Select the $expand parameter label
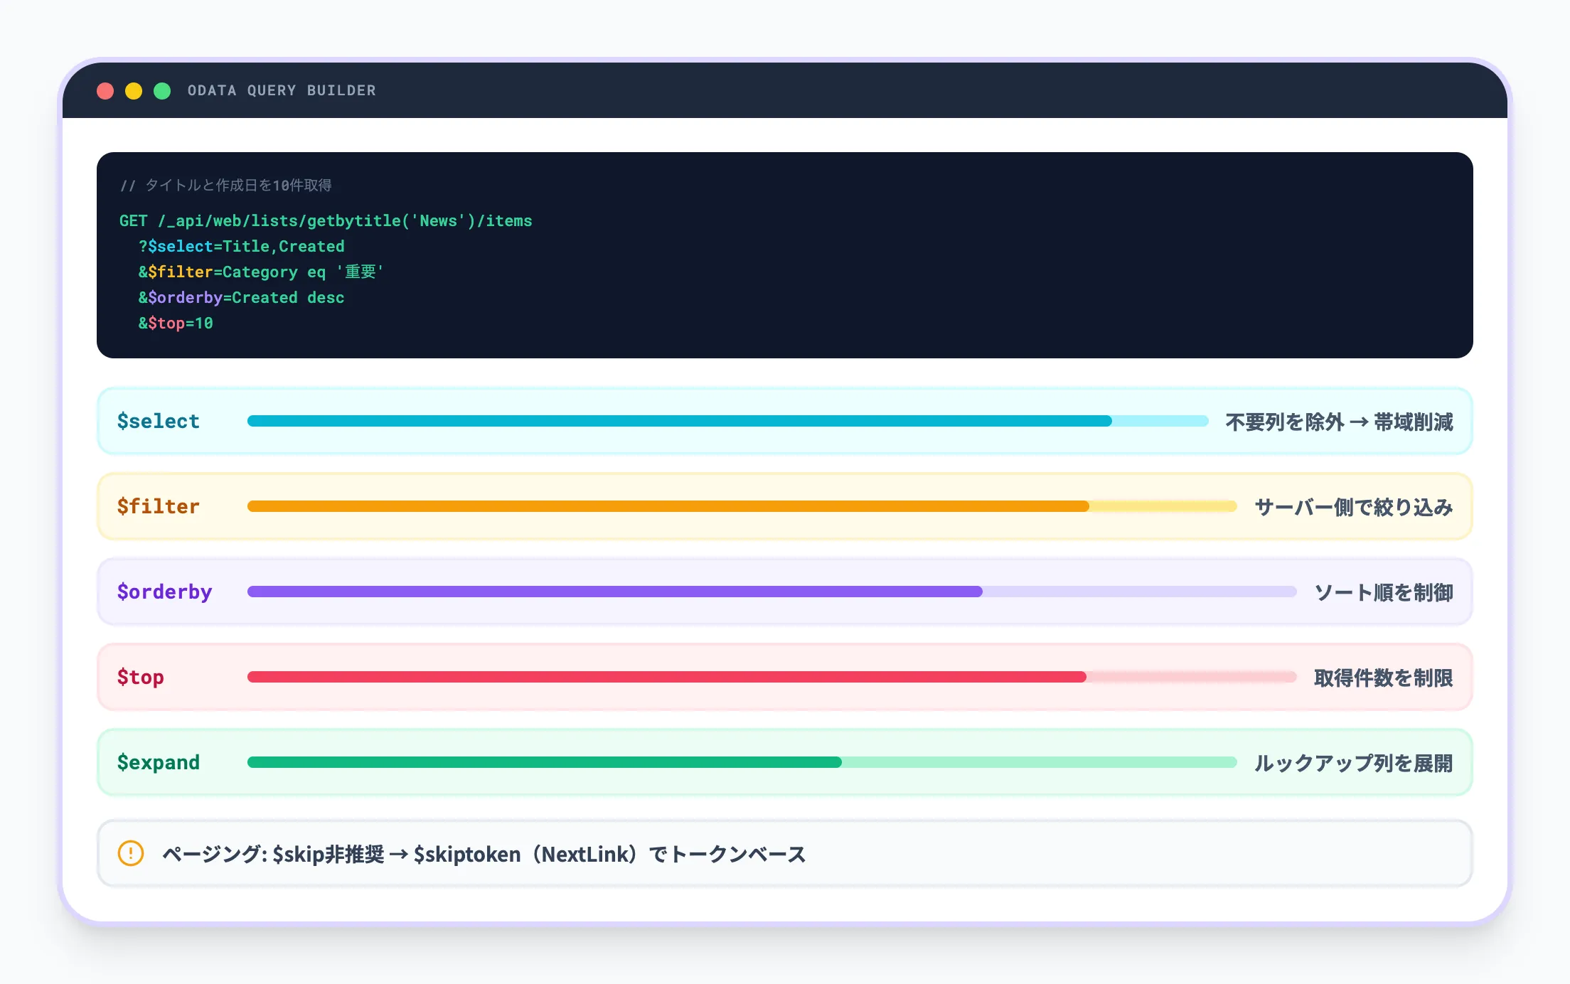The image size is (1570, 984). click(158, 762)
